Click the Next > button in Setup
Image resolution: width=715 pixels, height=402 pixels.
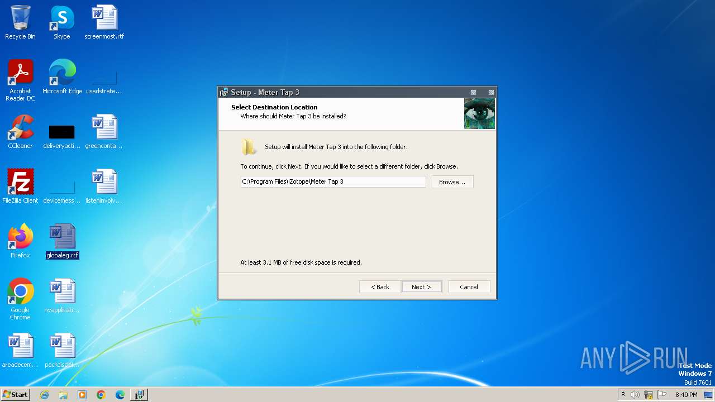click(421, 287)
